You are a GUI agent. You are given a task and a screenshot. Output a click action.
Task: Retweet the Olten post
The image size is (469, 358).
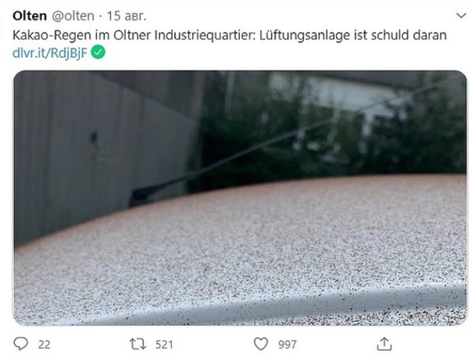[138, 344]
